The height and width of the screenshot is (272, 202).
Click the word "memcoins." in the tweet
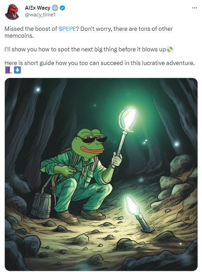click(19, 36)
